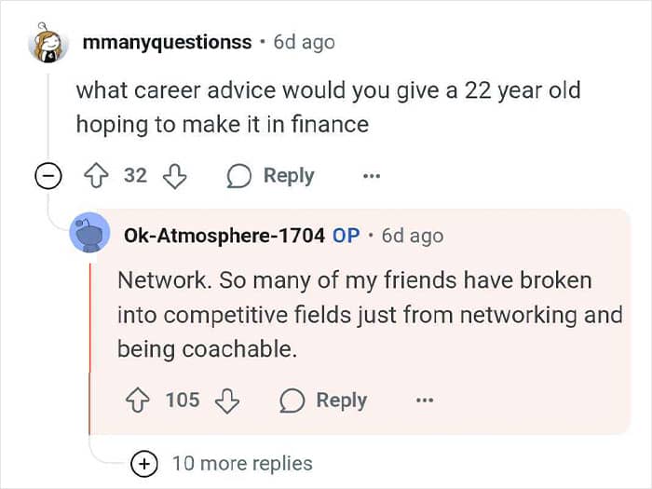
Task: Click the 6d ago timestamp on the OP reply
Action: tap(413, 236)
